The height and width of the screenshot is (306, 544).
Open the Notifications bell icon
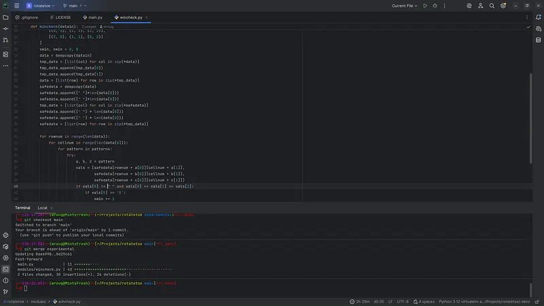pos(538,16)
